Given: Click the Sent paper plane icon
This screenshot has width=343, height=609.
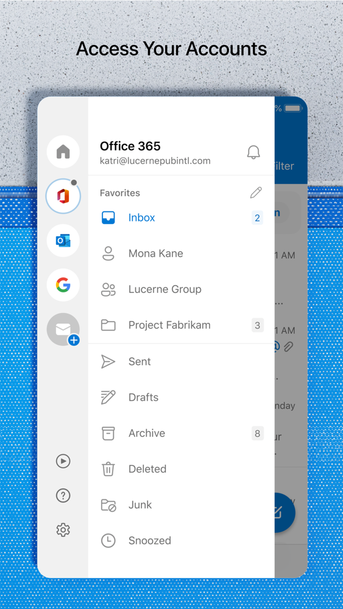Looking at the screenshot, I should click(x=108, y=362).
